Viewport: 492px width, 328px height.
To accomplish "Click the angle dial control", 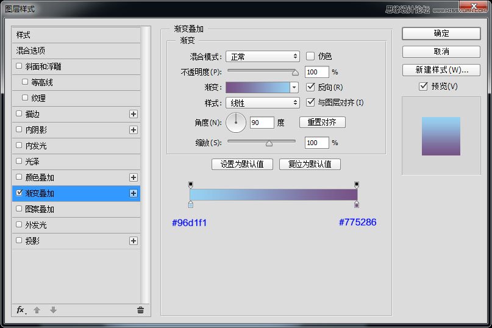I will [236, 123].
